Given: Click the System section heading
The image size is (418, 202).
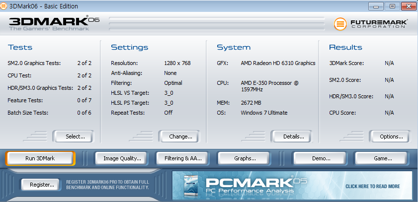Looking at the screenshot, I should coord(234,47).
